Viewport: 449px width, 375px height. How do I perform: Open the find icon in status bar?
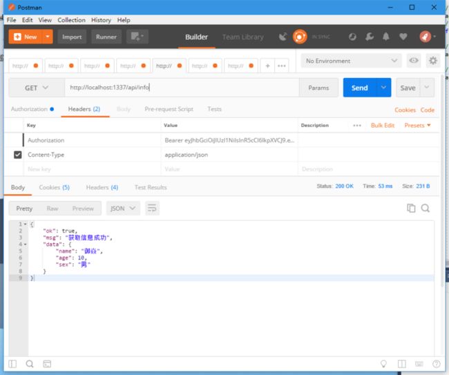pyautogui.click(x=30, y=364)
